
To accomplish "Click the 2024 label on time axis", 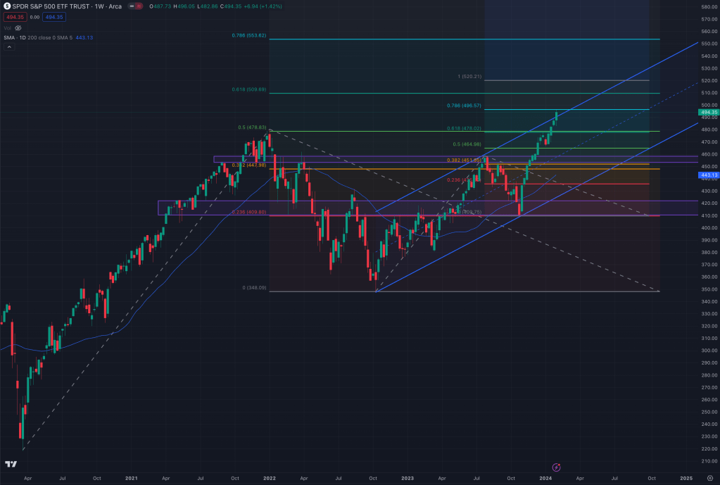I will coord(545,478).
